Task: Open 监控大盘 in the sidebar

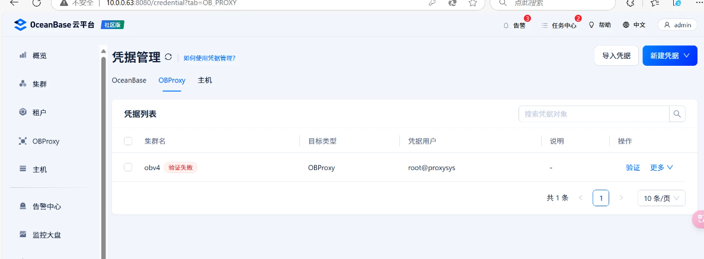Action: coord(46,235)
